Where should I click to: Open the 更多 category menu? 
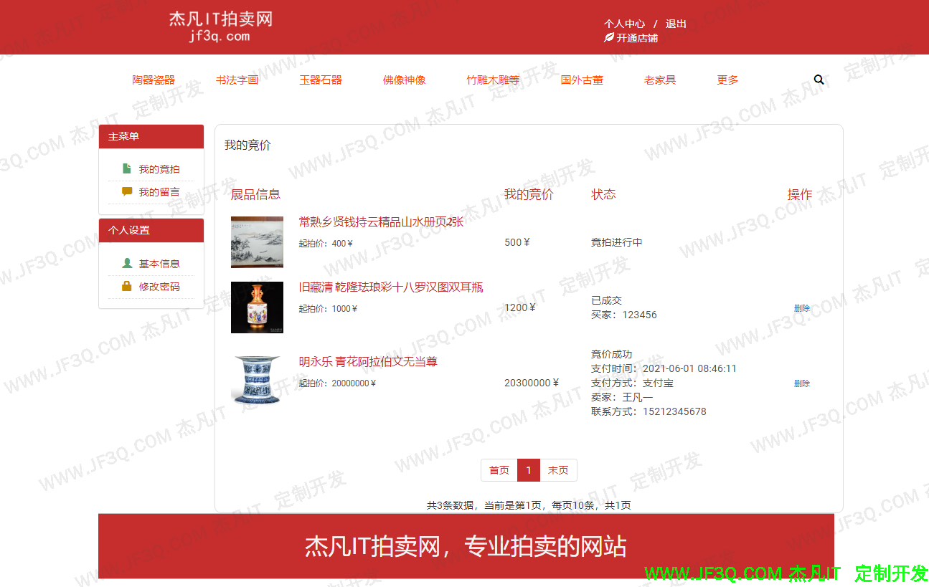coord(727,80)
